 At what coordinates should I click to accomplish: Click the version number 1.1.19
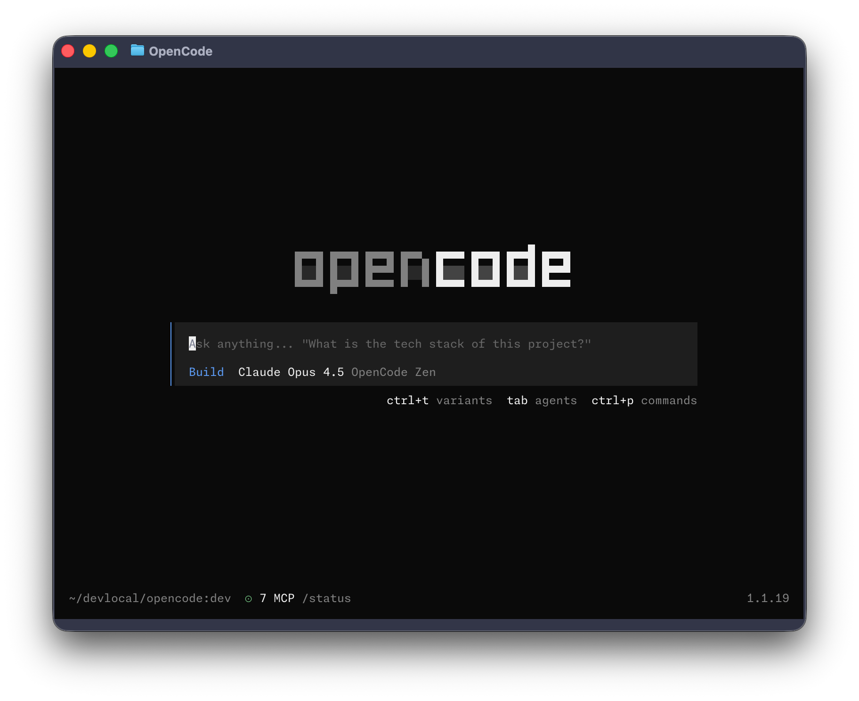tap(769, 598)
